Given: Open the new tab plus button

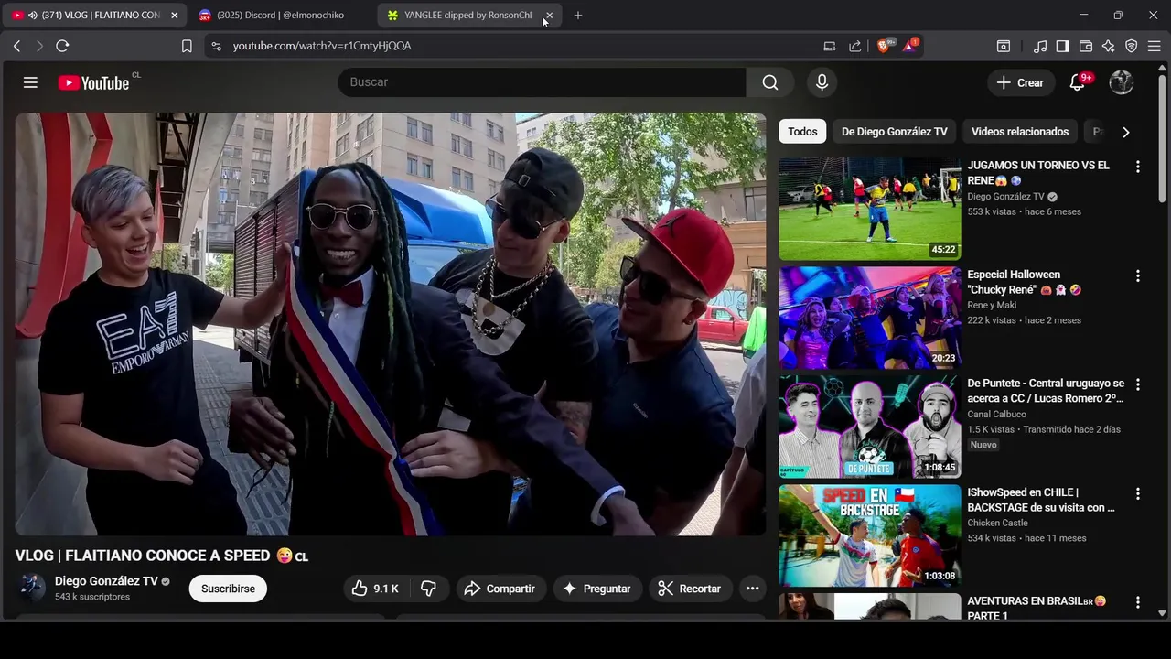Looking at the screenshot, I should 577,16.
